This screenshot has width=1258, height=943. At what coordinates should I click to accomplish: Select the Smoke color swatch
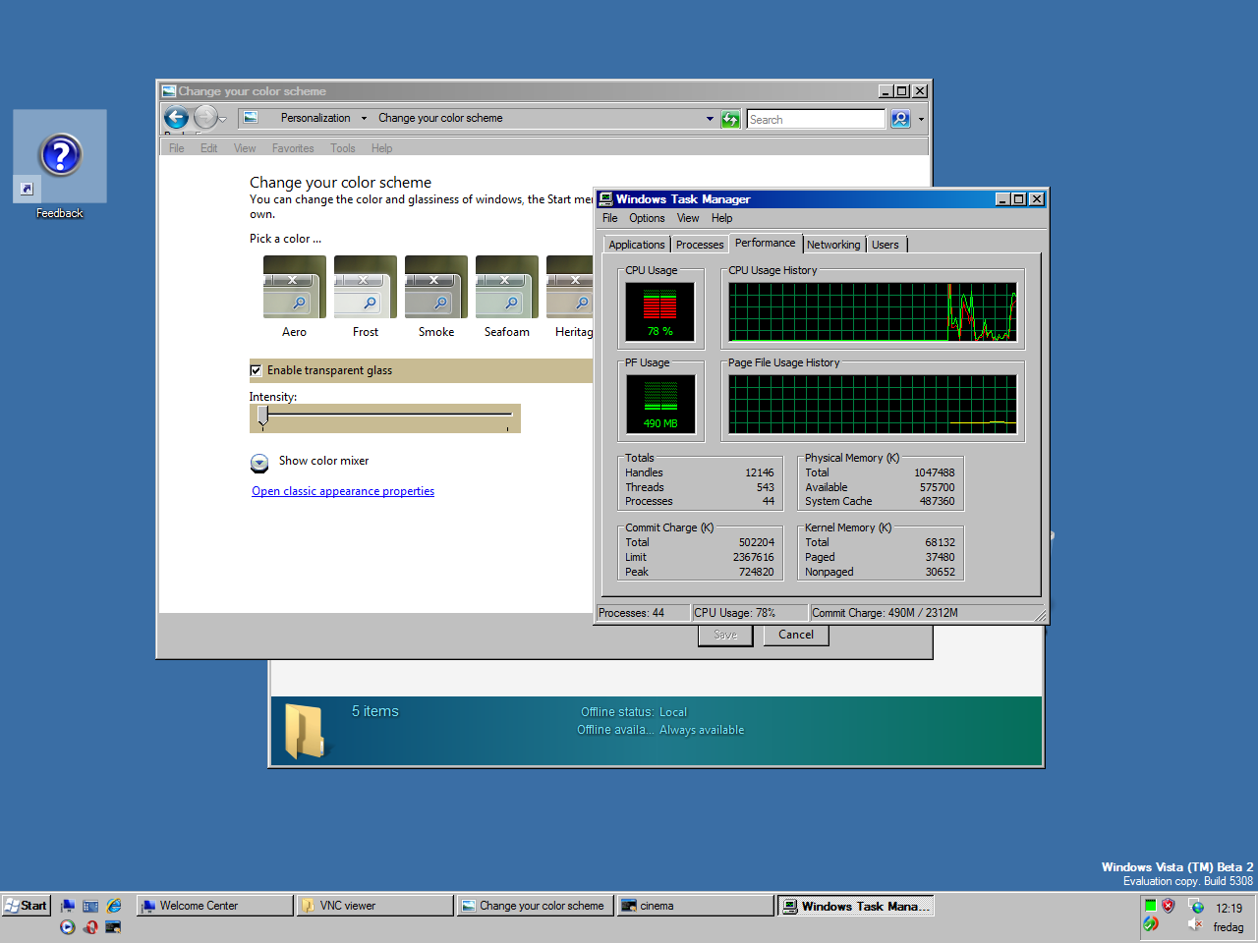[x=436, y=287]
